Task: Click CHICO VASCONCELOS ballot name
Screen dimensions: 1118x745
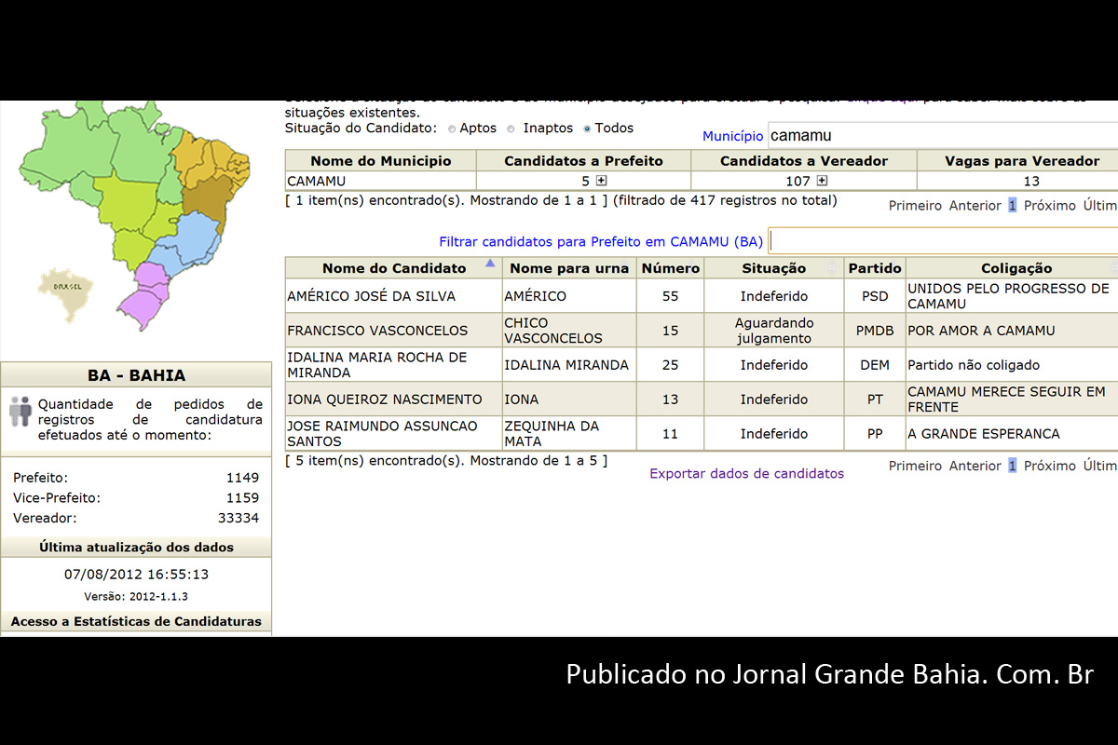Action: [553, 331]
